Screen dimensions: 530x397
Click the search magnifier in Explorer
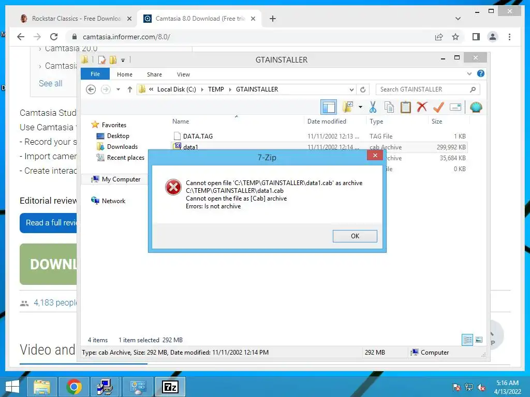[x=473, y=89]
